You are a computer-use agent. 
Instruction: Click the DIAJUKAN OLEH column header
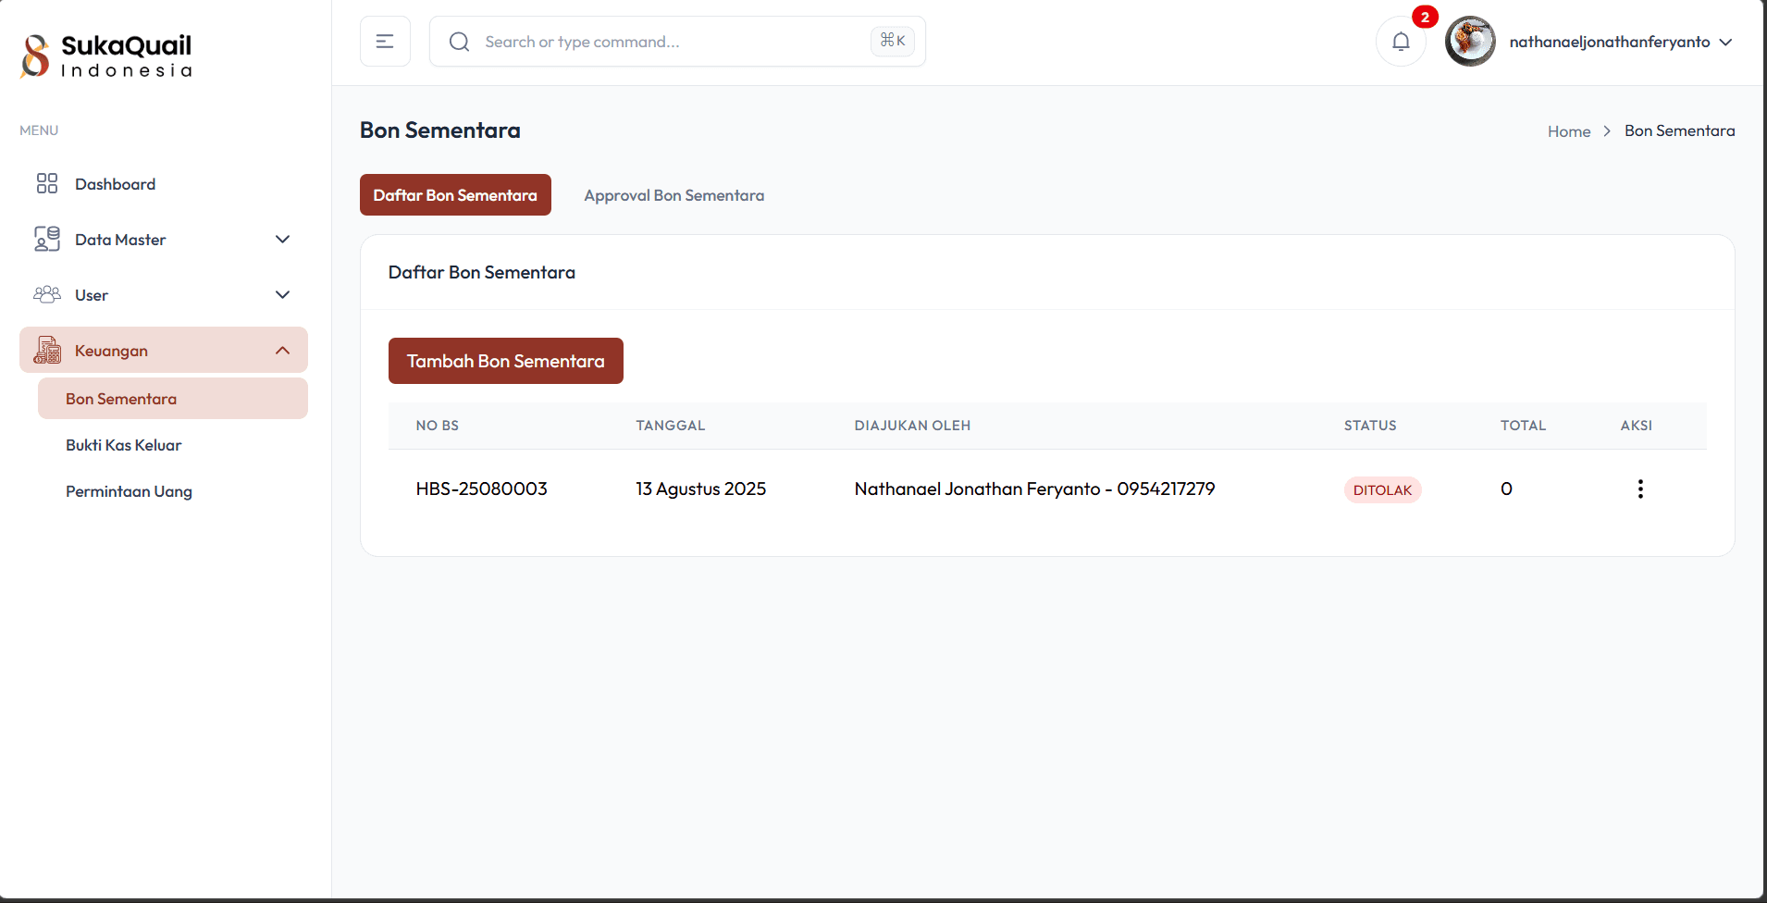coord(912,426)
